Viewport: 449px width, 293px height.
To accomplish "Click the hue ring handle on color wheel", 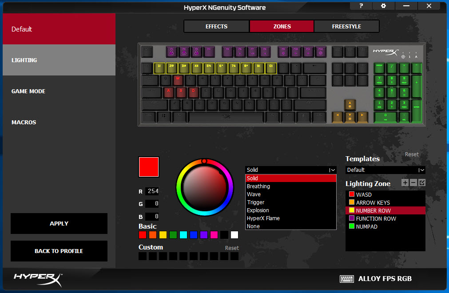I will click(x=204, y=161).
